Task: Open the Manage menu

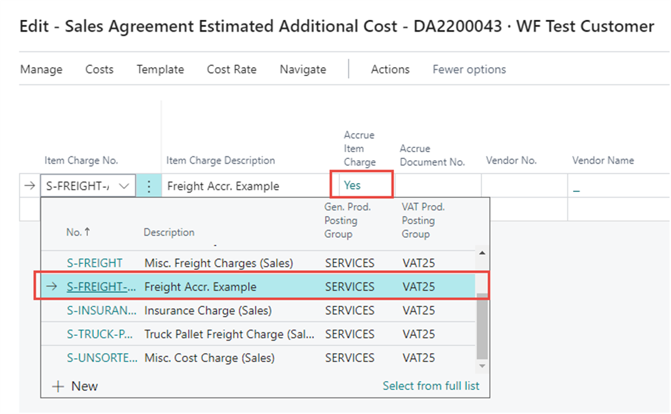Action: tap(41, 69)
